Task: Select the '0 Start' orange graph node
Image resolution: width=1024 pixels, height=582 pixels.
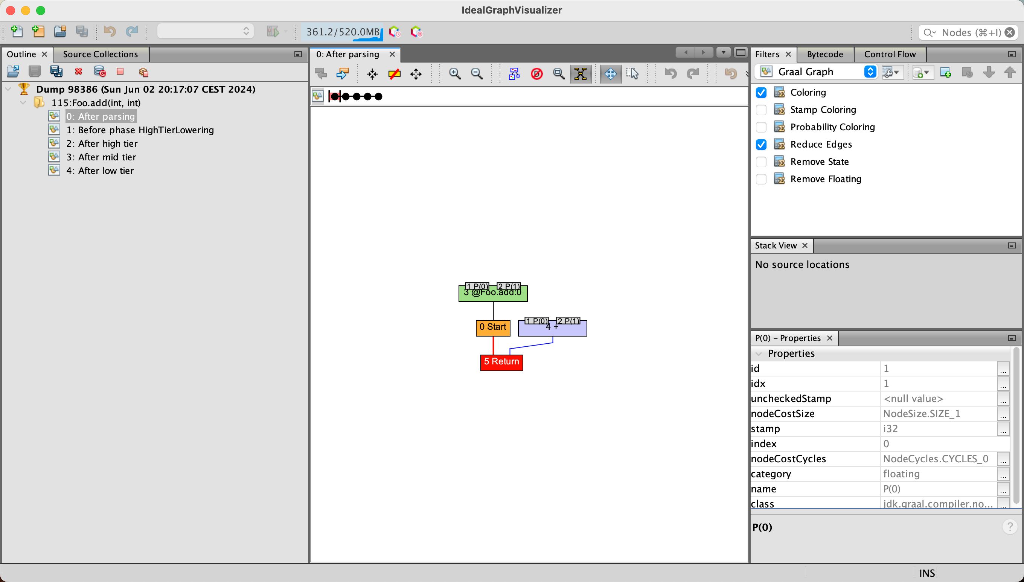Action: [493, 328]
